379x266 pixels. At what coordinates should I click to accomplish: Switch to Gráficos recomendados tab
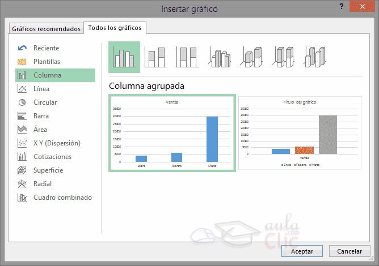coord(47,28)
